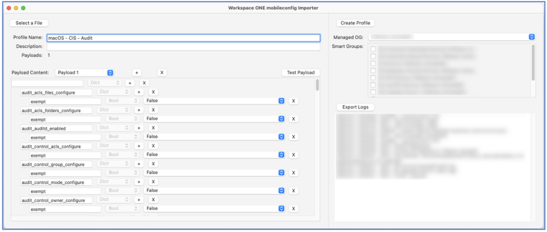The width and height of the screenshot is (547, 232).
Task: Click the payload list vertical scrollbar
Action: point(318,86)
